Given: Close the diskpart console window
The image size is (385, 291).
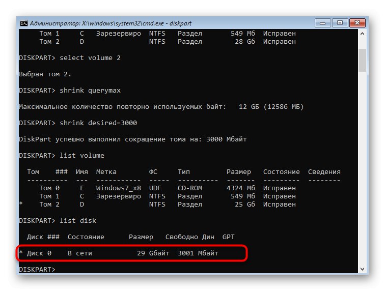Looking at the screenshot, I should [358, 23].
